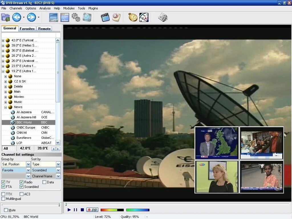
Task: Toggle the FTA checkbox
Action: tap(3, 186)
